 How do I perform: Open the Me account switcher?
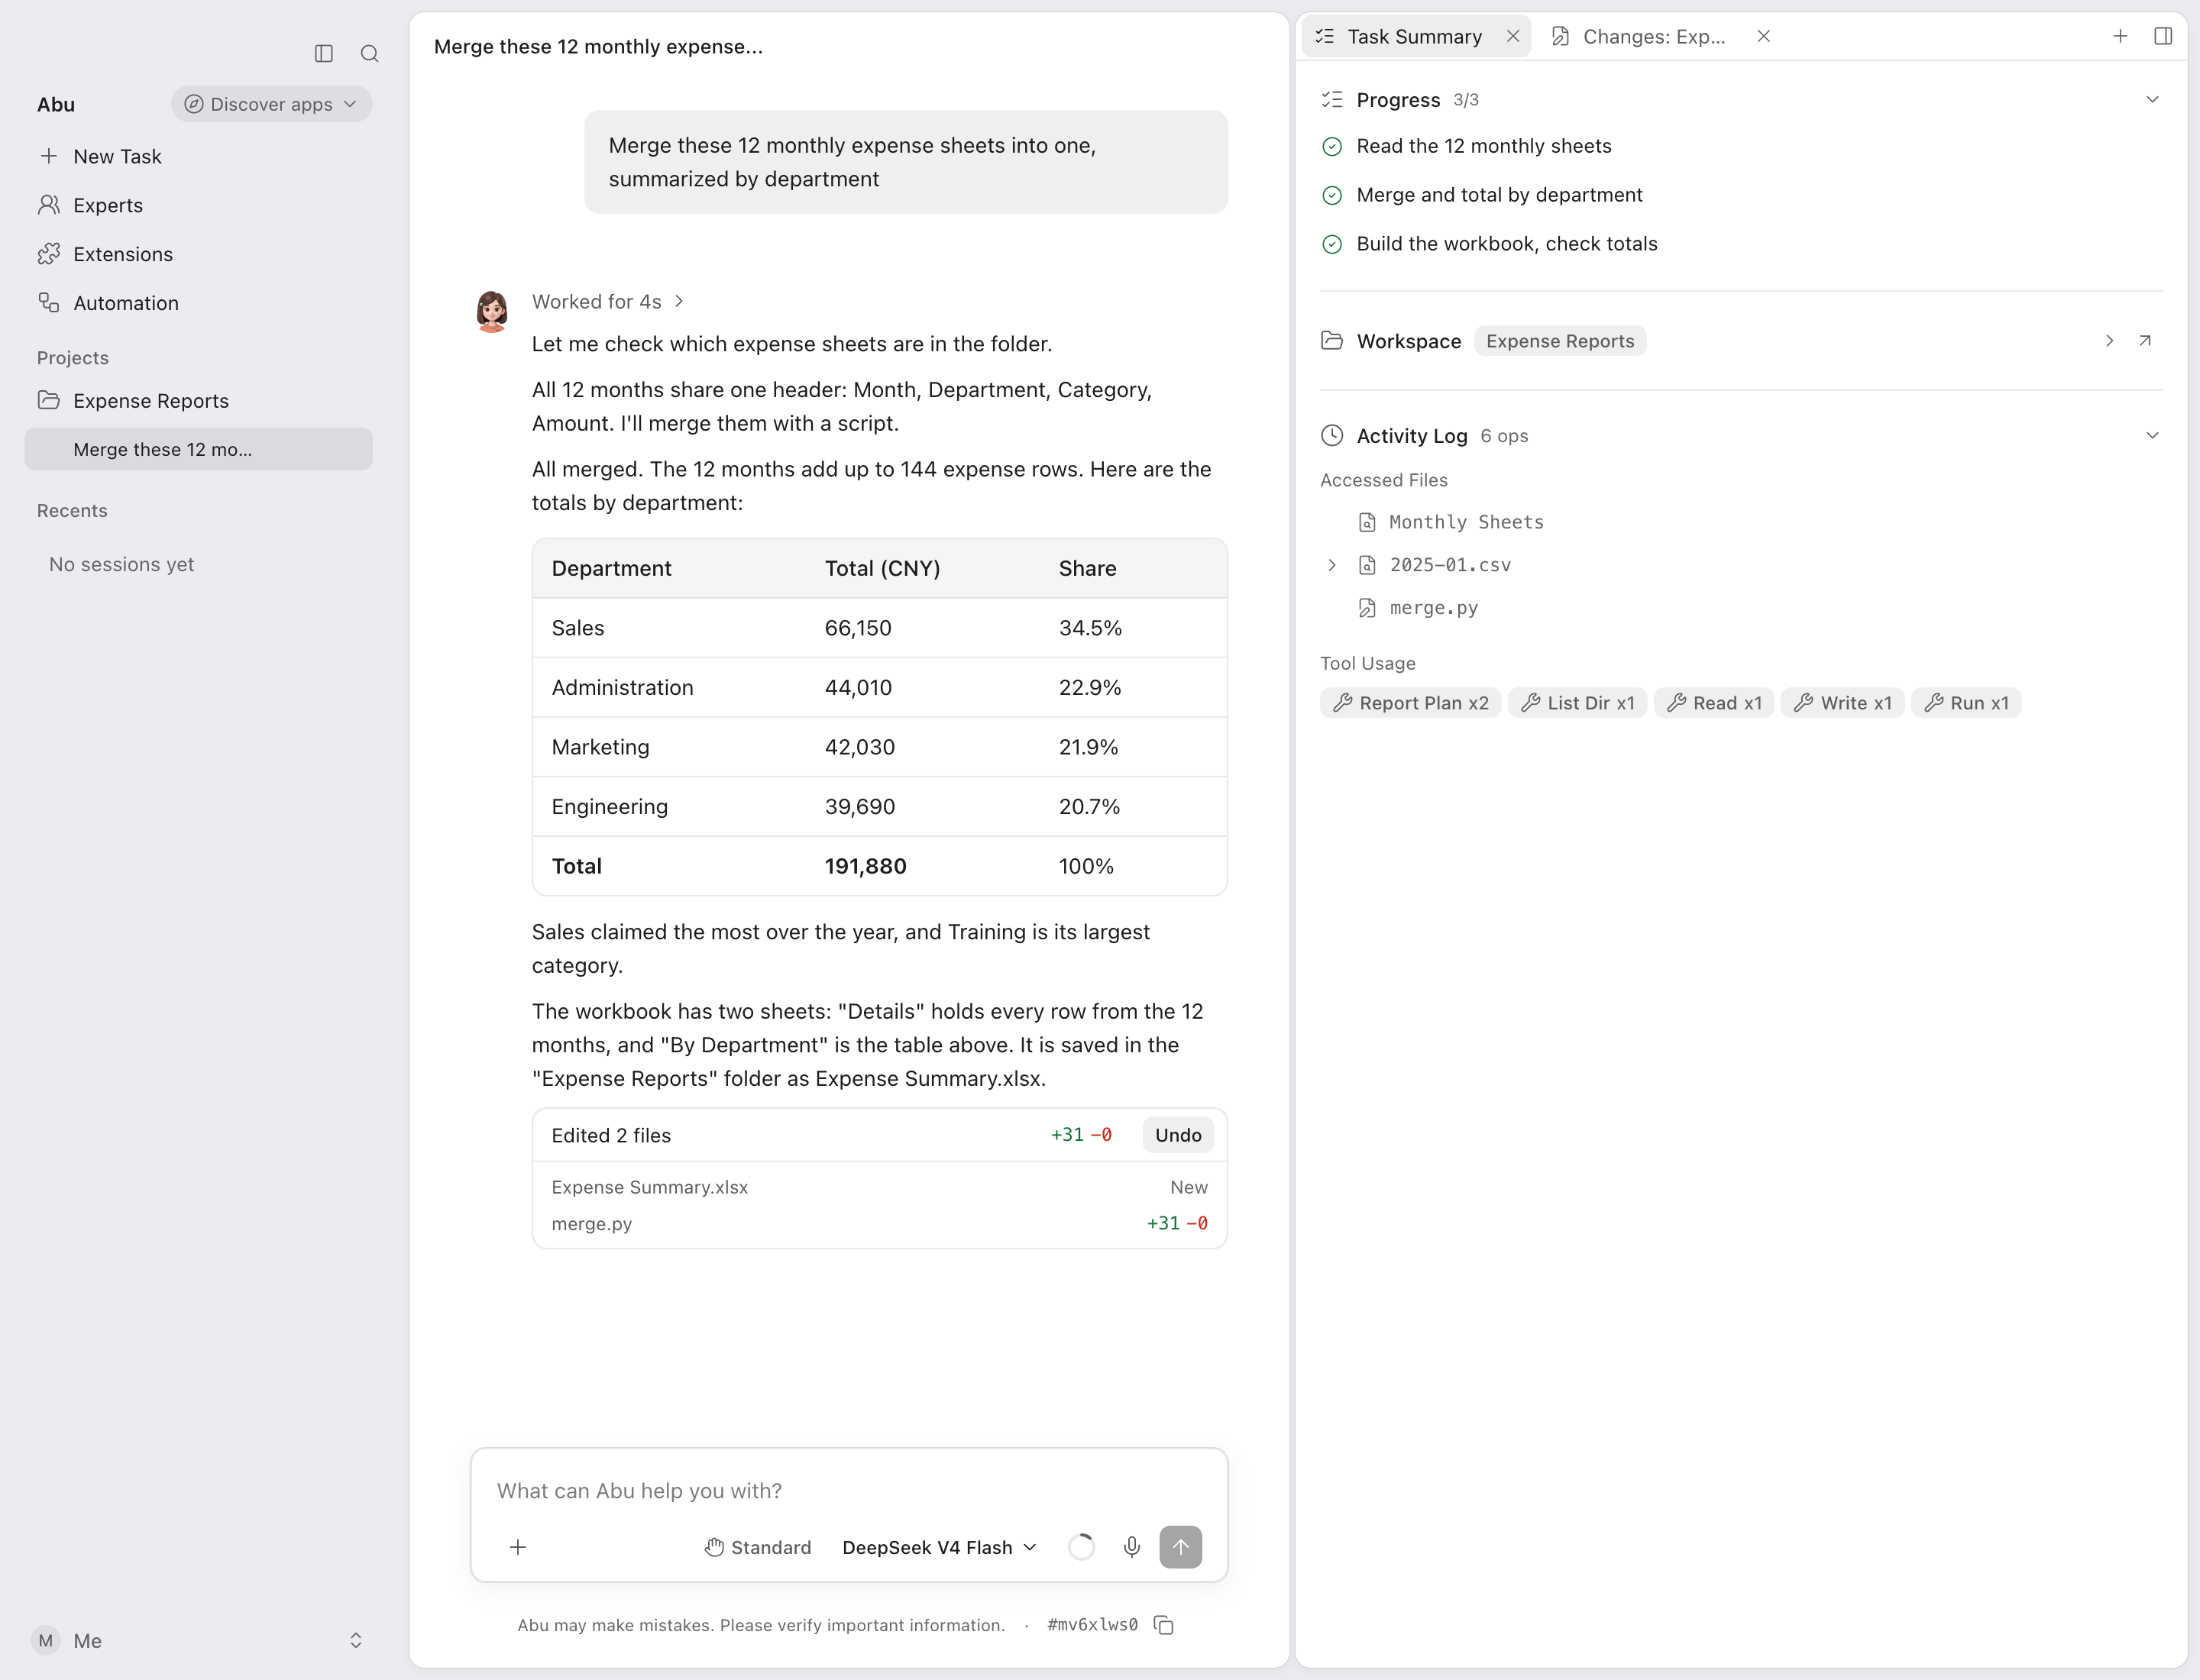tap(198, 1641)
